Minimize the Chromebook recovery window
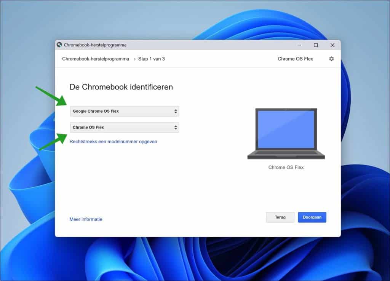The width and height of the screenshot is (390, 281). tap(299, 45)
